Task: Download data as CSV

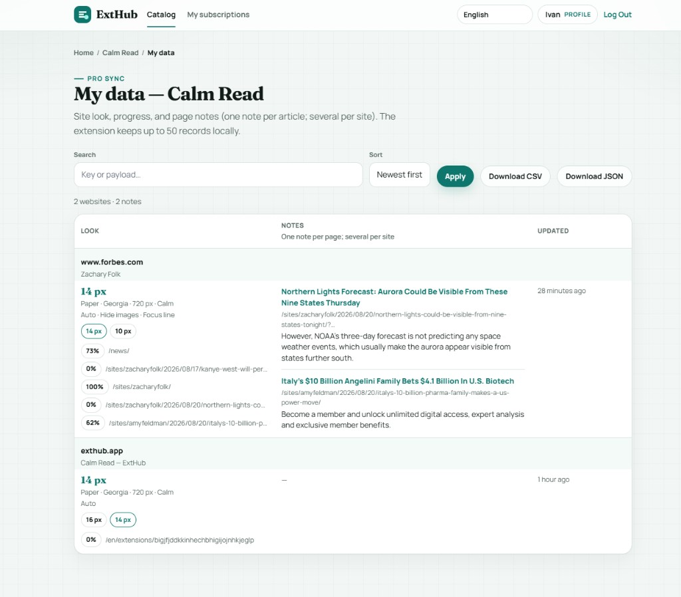Action: pos(515,176)
